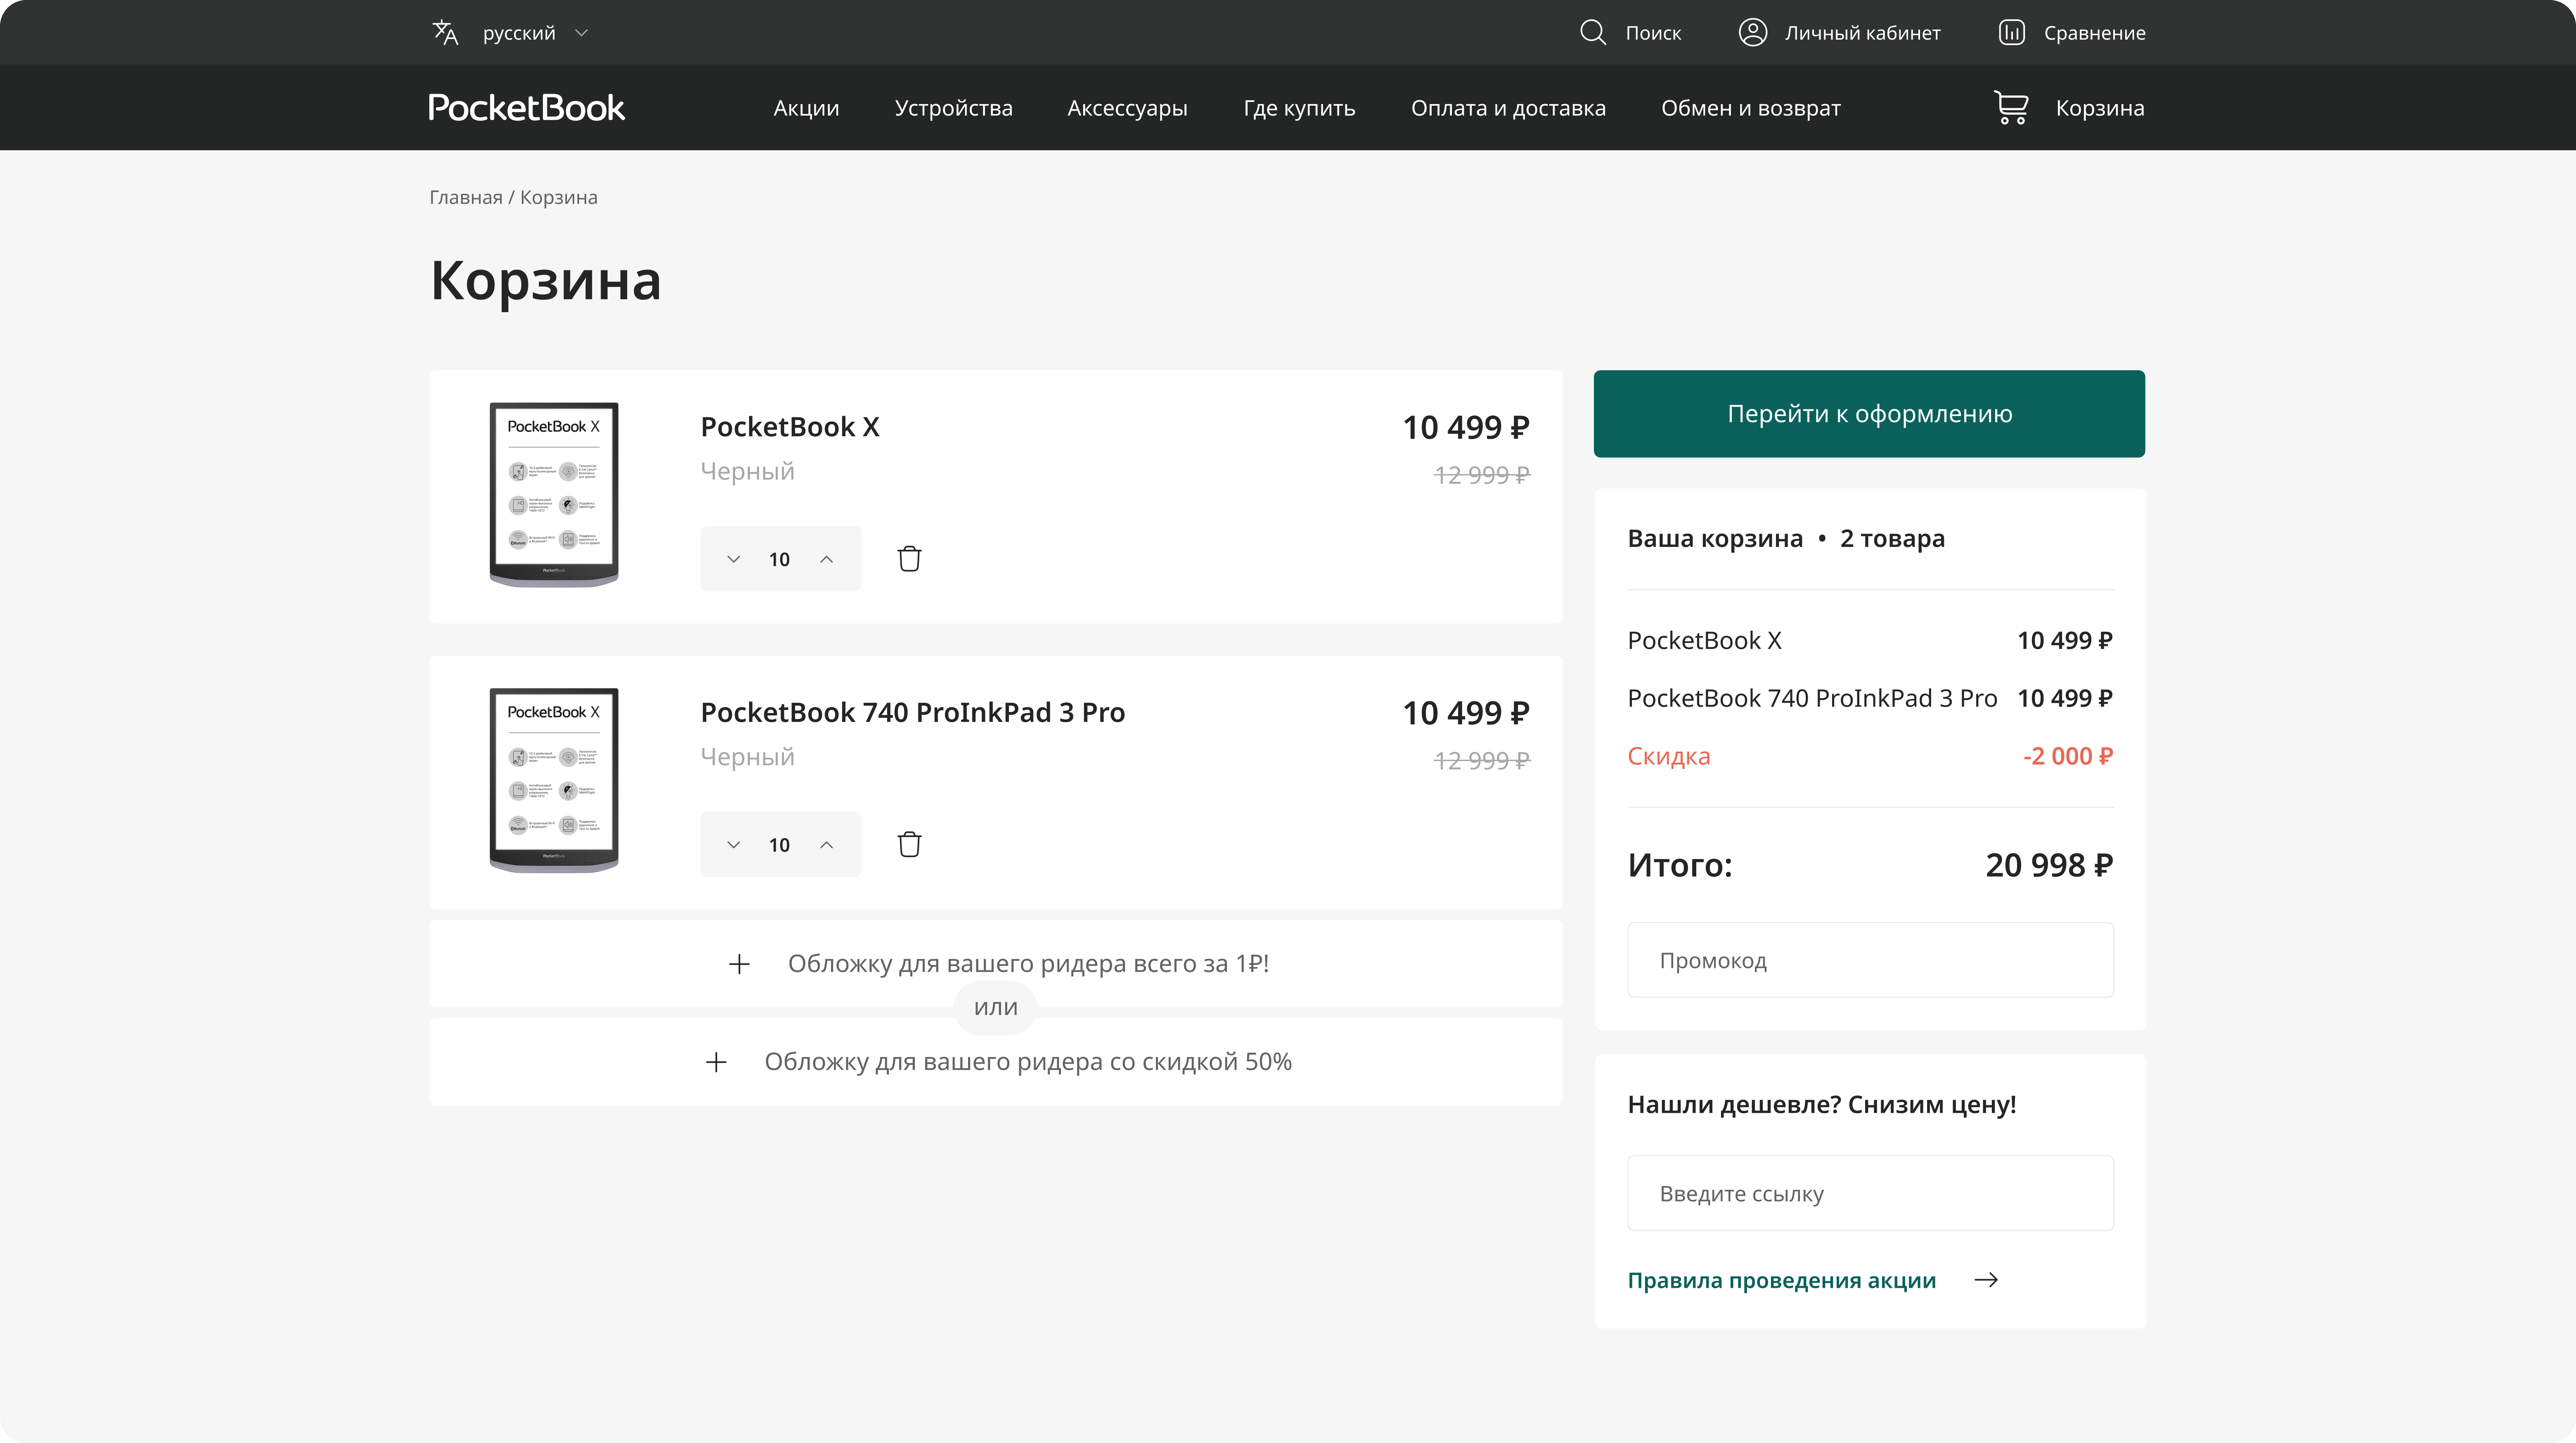The height and width of the screenshot is (1443, 2576).
Task: Click the Нашли дешевле? Снизим цену! heading
Action: coord(1822,1104)
